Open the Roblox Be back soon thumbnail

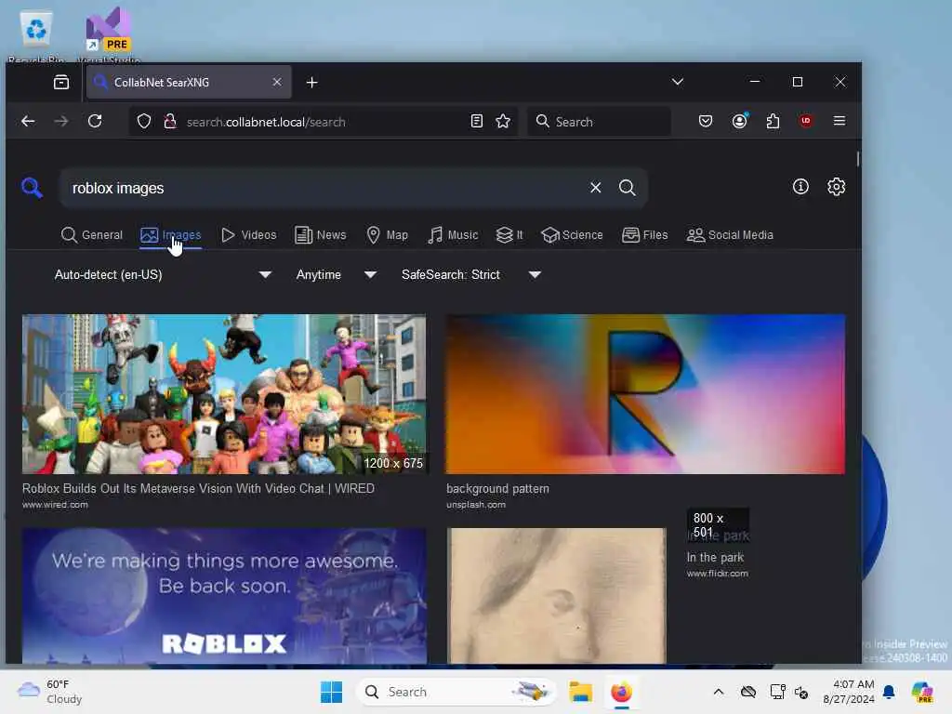point(224,596)
